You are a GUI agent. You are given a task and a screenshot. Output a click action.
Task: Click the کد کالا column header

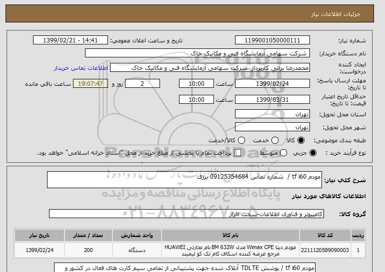(x=325, y=235)
